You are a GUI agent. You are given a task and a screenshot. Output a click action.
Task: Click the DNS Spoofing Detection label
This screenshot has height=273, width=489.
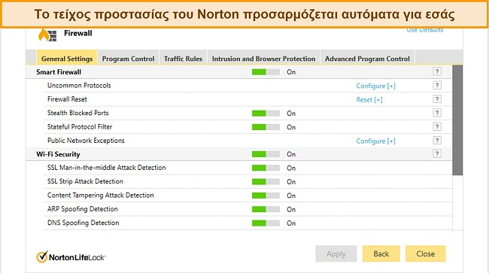pyautogui.click(x=84, y=223)
